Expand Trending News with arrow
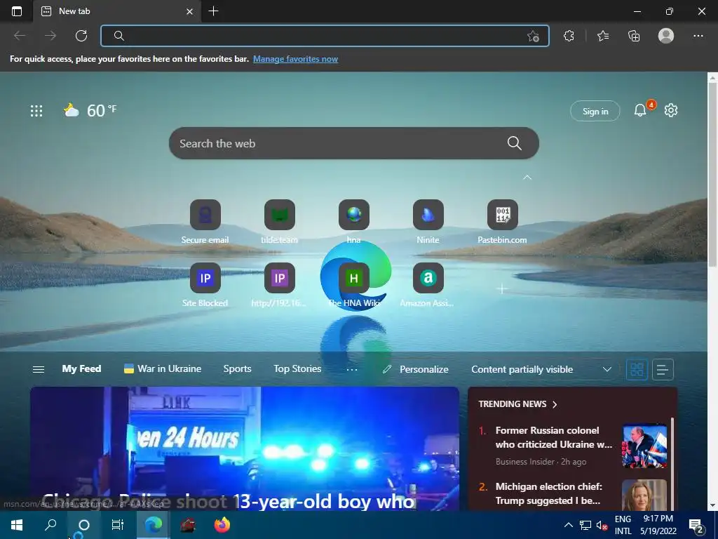 pyautogui.click(x=555, y=404)
